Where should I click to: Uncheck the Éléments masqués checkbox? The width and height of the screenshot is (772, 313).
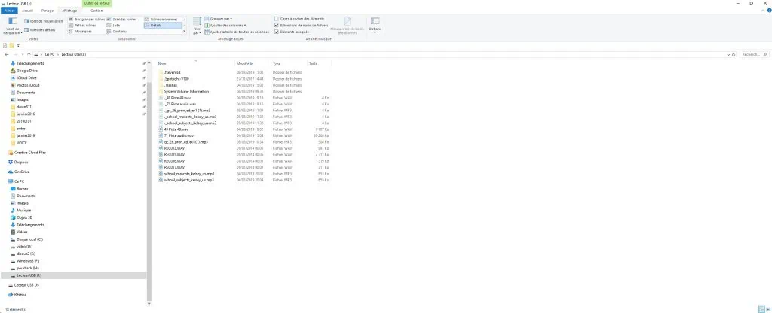click(x=277, y=32)
